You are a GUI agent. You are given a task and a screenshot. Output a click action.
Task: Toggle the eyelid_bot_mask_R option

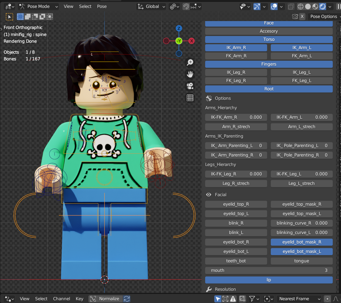pyautogui.click(x=302, y=242)
